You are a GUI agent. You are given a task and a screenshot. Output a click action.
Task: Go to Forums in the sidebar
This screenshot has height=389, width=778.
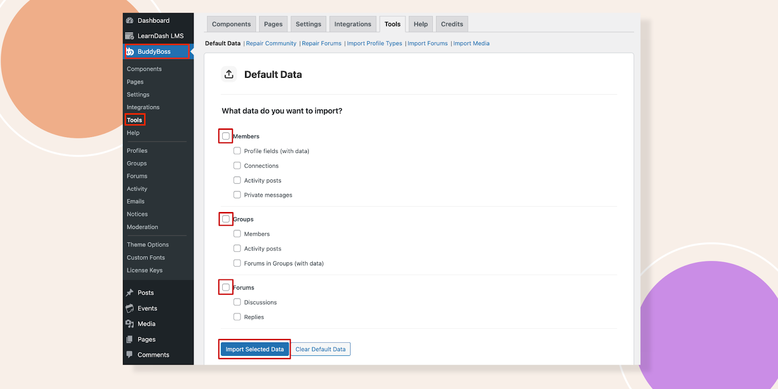click(x=137, y=176)
